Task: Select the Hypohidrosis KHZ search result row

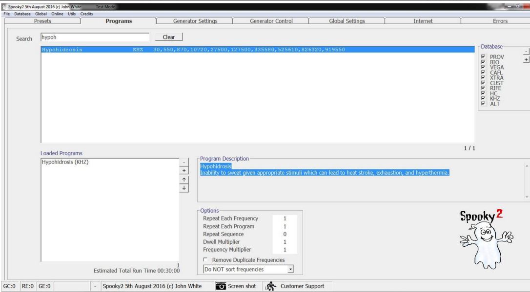Action: [x=258, y=50]
